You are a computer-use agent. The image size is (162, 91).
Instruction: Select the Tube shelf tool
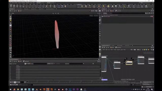[17, 7]
